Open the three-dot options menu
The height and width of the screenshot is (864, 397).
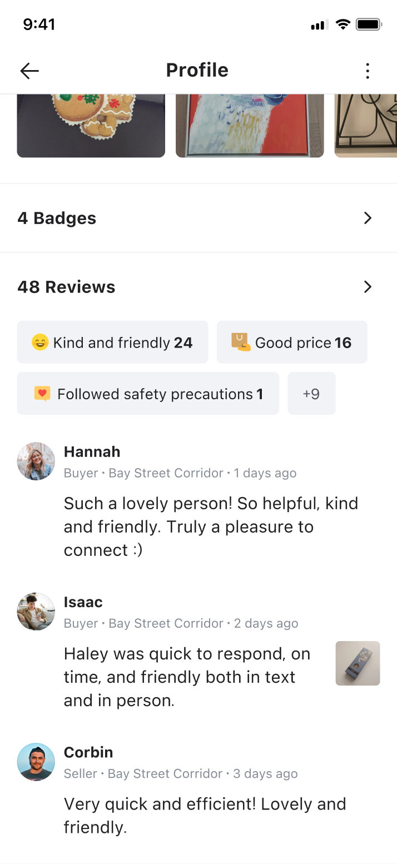coord(368,71)
